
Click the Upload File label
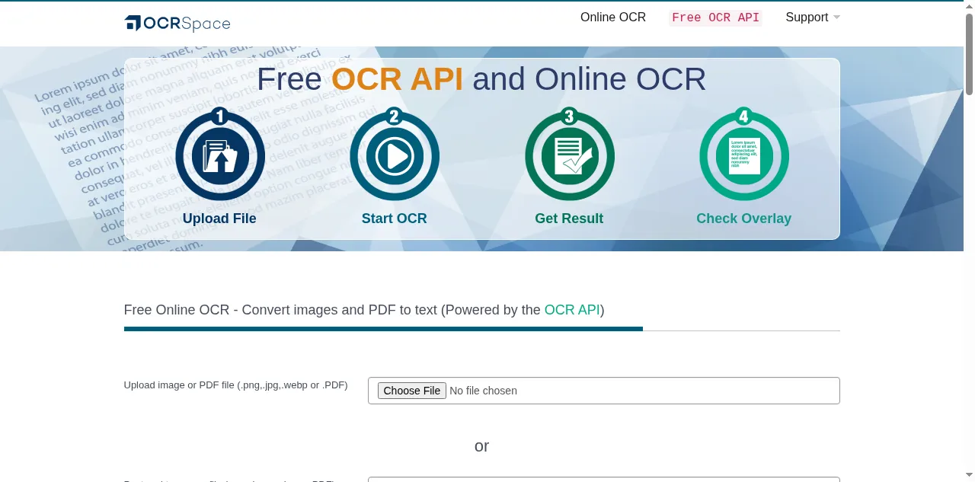(x=219, y=219)
